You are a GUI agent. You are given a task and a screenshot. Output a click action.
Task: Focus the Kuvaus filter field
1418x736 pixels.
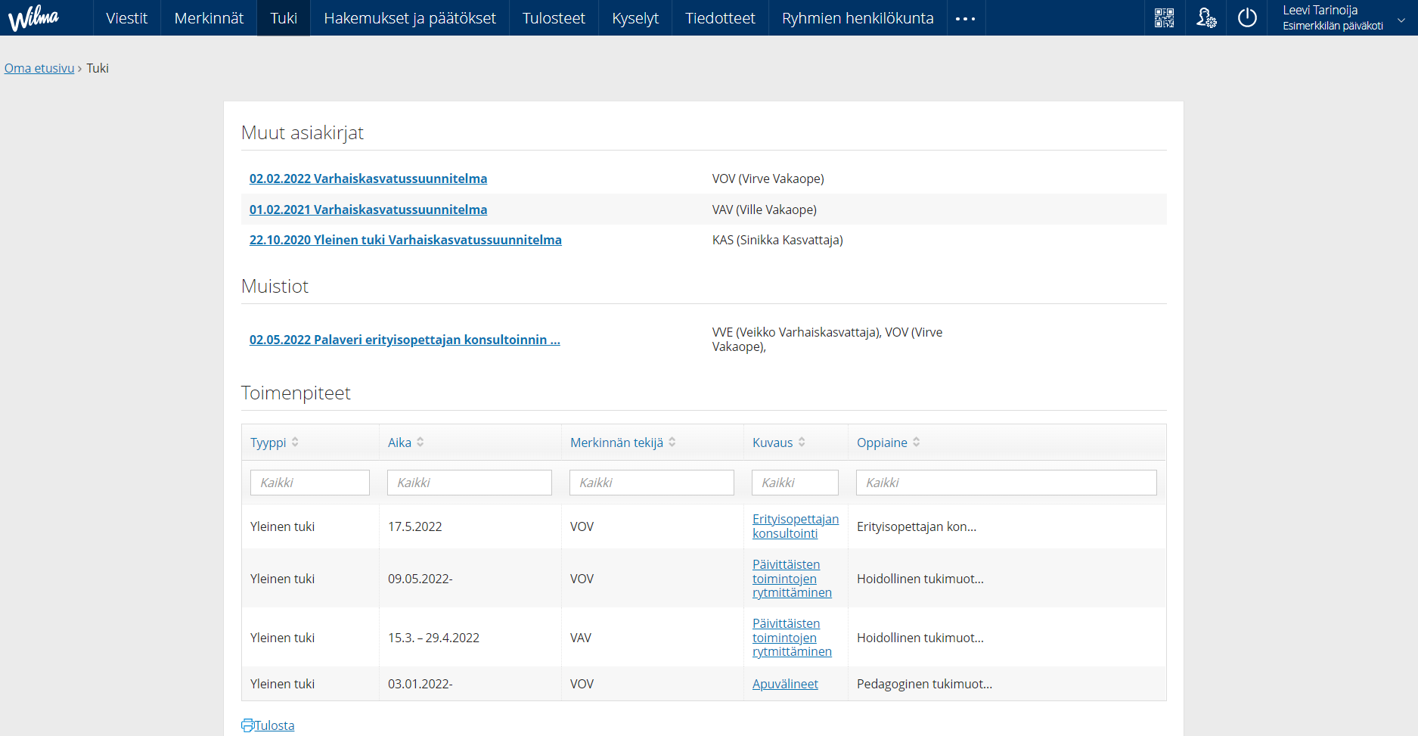click(x=795, y=483)
